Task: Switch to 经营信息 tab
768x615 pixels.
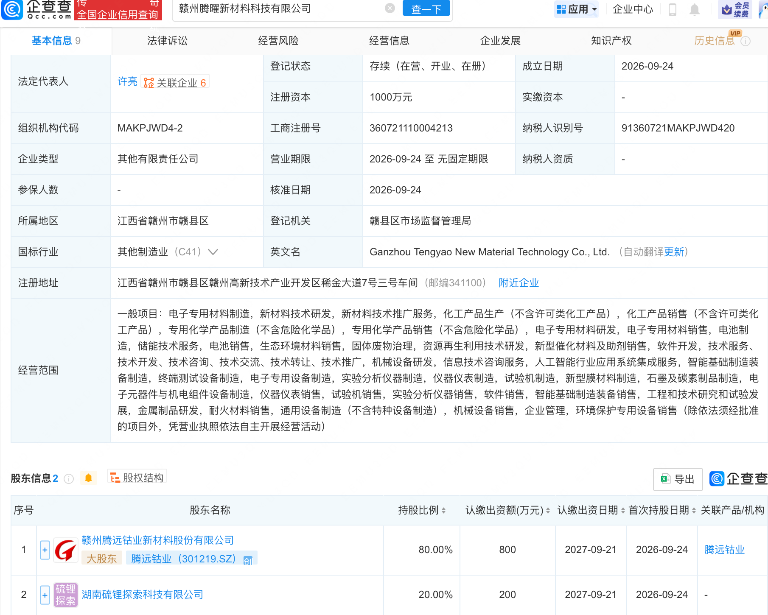Action: tap(389, 41)
